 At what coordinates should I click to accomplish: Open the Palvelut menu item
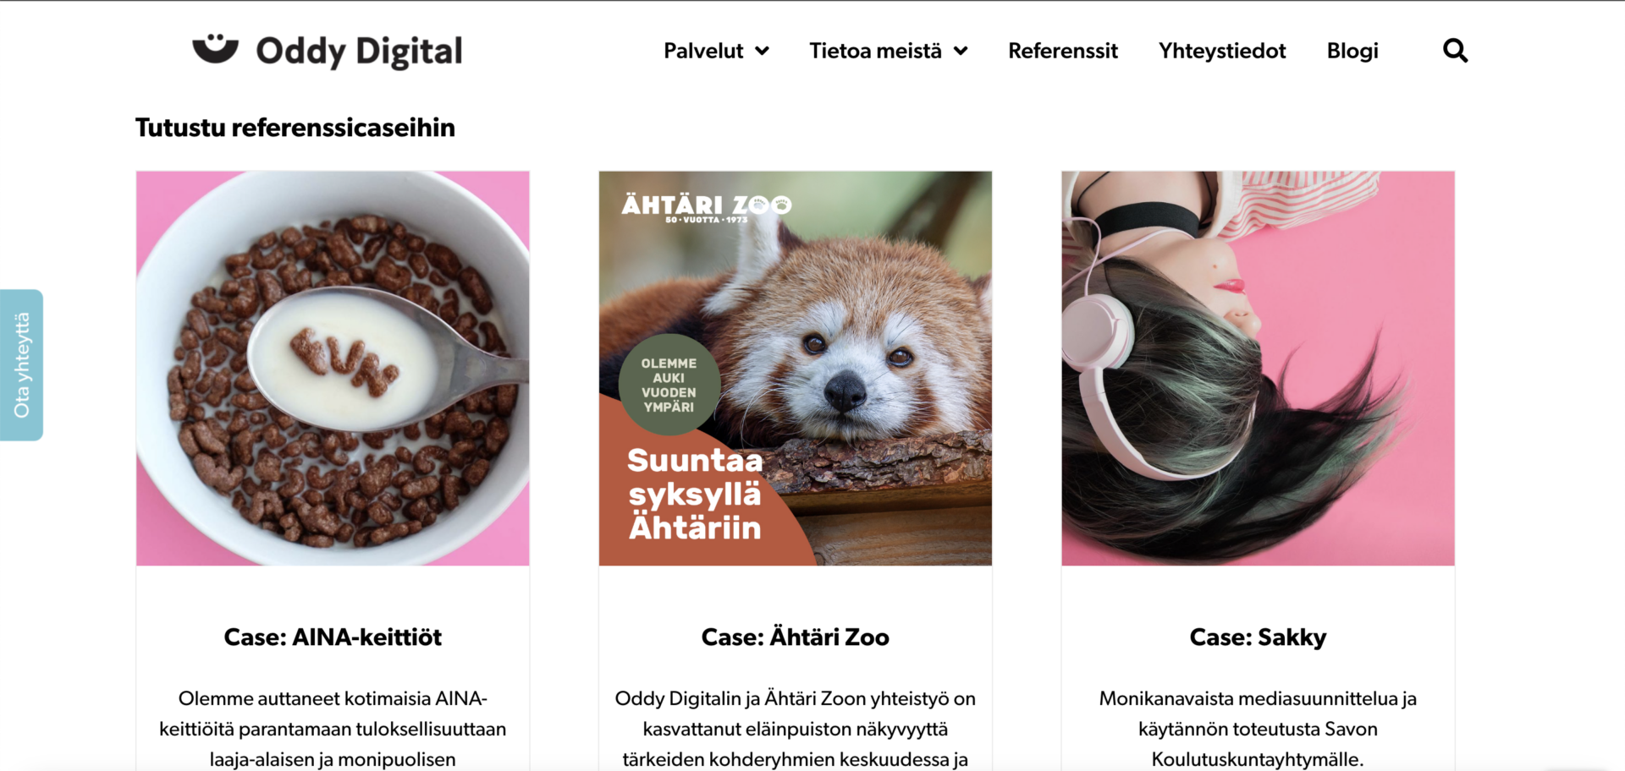tap(703, 51)
